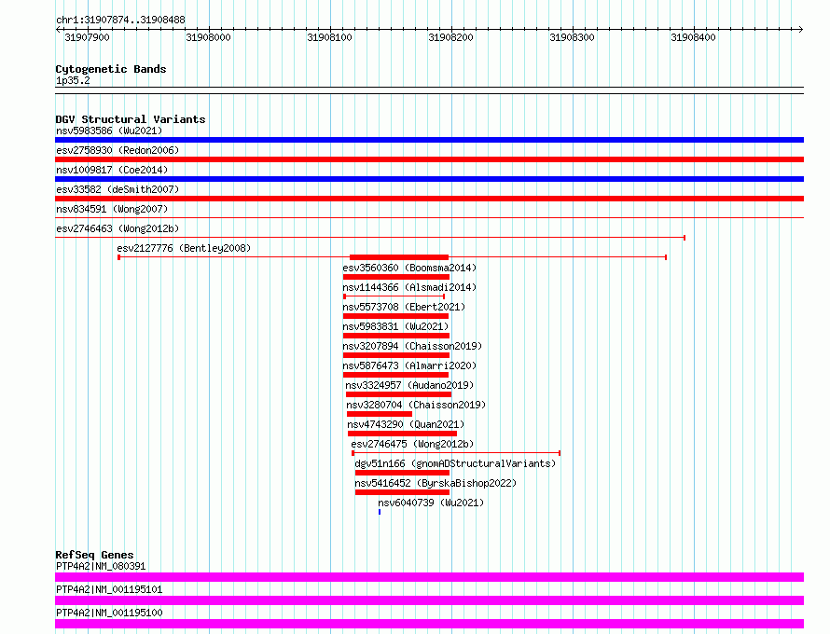
Task: Click the red bar under nsv3280704
Action: [x=379, y=414]
